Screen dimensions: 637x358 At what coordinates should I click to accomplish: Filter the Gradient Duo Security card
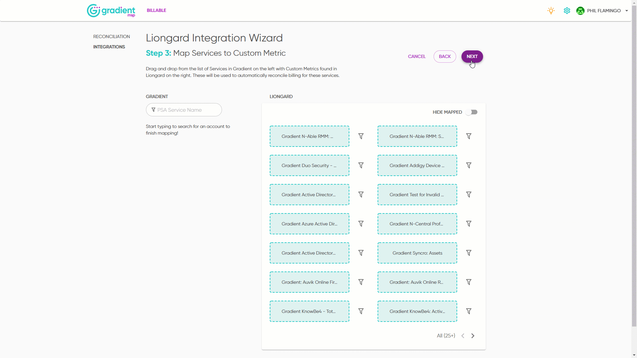[361, 165]
